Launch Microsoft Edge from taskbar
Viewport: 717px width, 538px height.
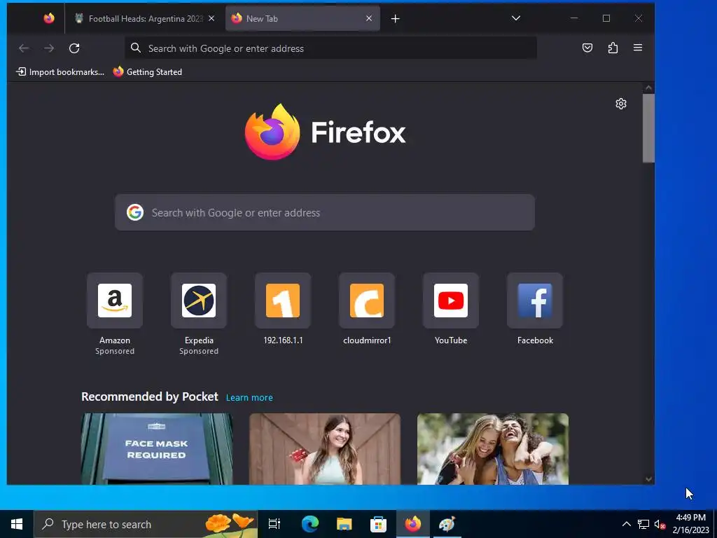point(309,524)
